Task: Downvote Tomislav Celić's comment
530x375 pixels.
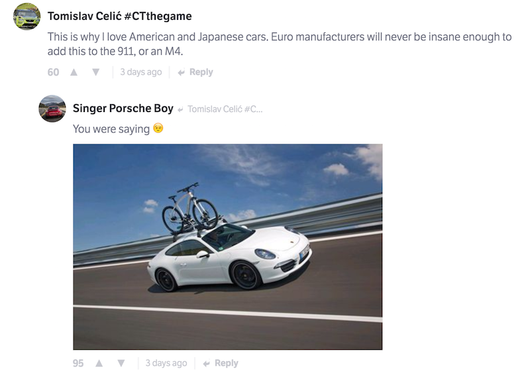Action: click(x=95, y=72)
